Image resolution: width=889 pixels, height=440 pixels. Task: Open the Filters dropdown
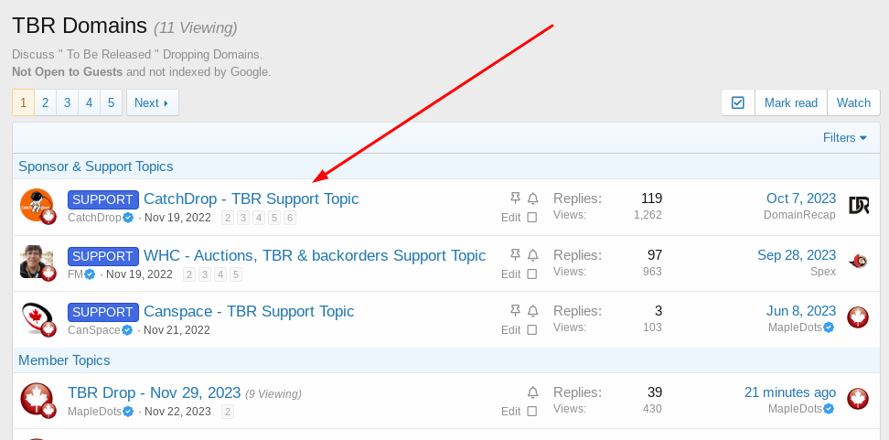pyautogui.click(x=845, y=138)
